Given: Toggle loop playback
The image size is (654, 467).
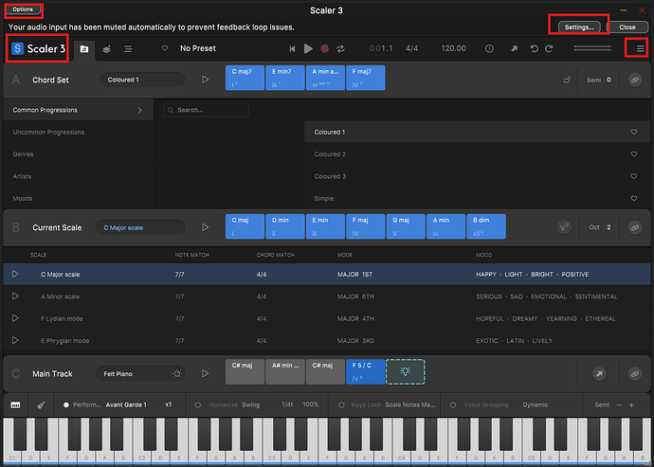Looking at the screenshot, I should 341,49.
